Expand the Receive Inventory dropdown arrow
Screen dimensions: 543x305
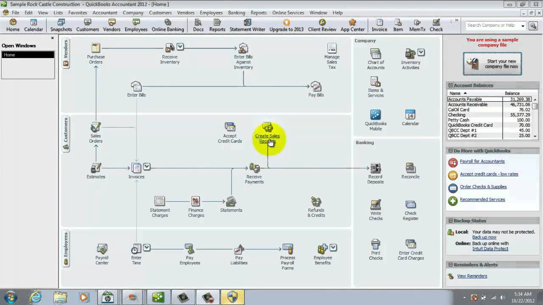tap(180, 47)
